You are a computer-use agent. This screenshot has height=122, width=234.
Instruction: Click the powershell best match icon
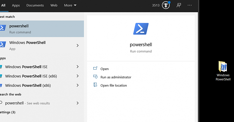3,28
